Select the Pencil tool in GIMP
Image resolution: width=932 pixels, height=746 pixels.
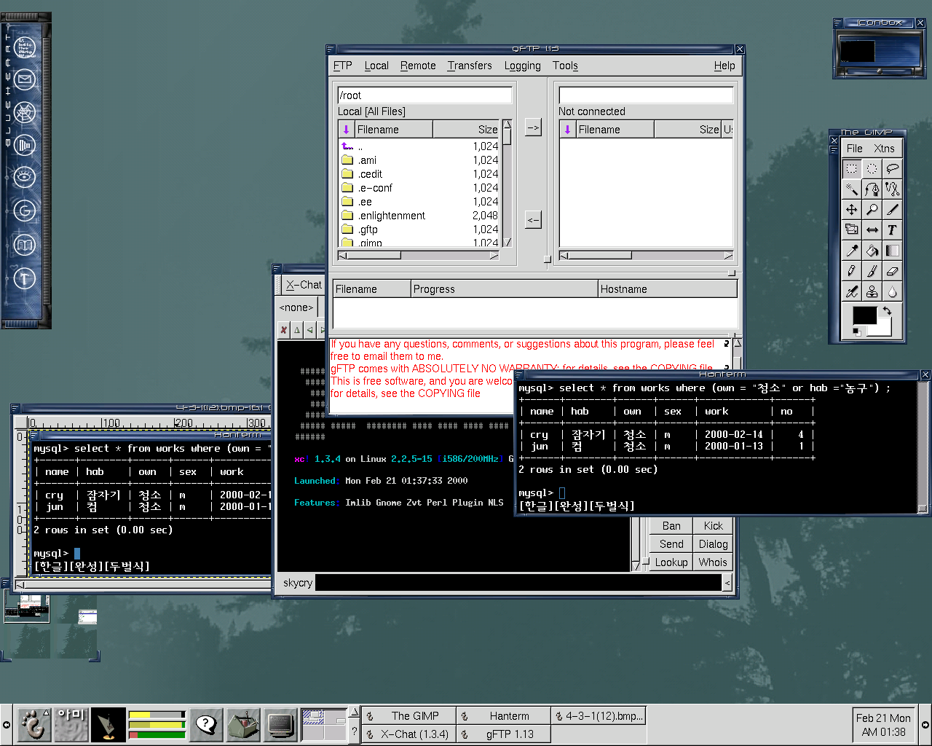[x=851, y=271]
